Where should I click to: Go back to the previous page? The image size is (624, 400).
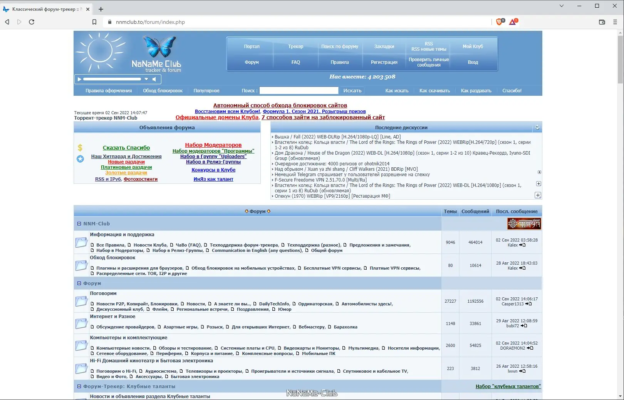pos(7,22)
